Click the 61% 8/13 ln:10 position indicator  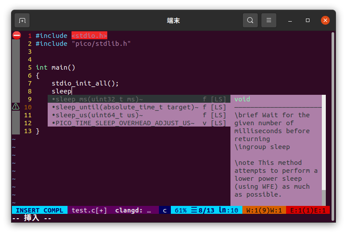207,210
